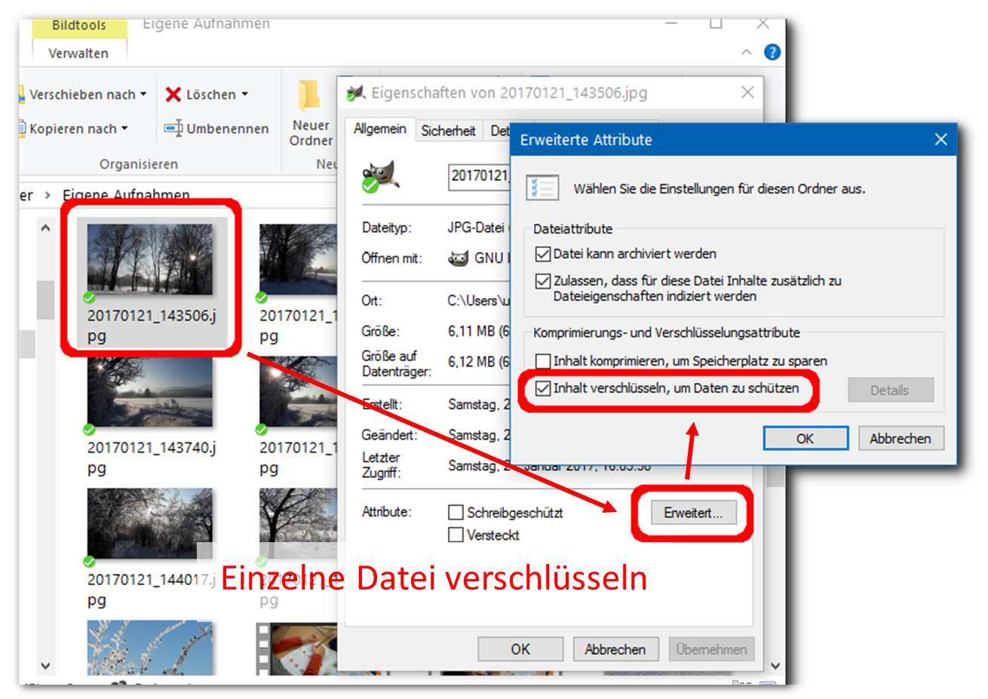Close the Eigenschaften properties window
Screen dimensions: 988x699
tap(747, 93)
